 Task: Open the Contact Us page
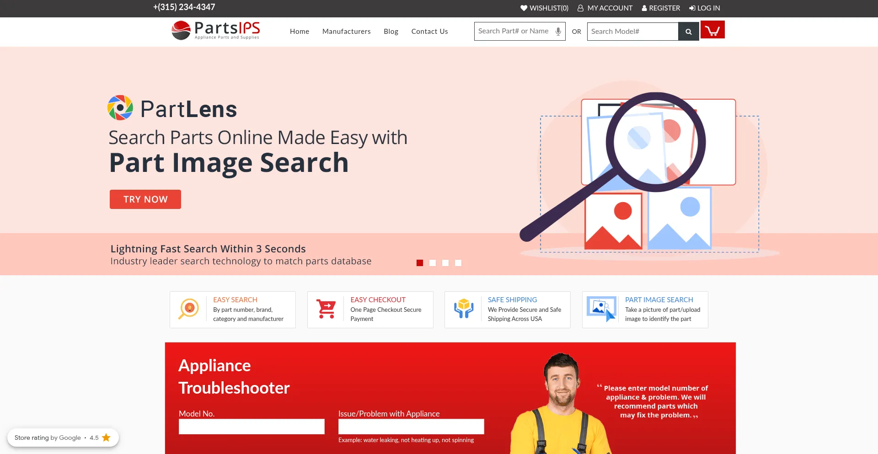429,32
